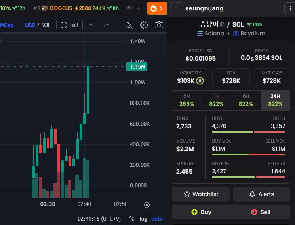Screen dimensions: 295x225
Task: Click the buy versus sell volume bar
Action: pos(248,154)
